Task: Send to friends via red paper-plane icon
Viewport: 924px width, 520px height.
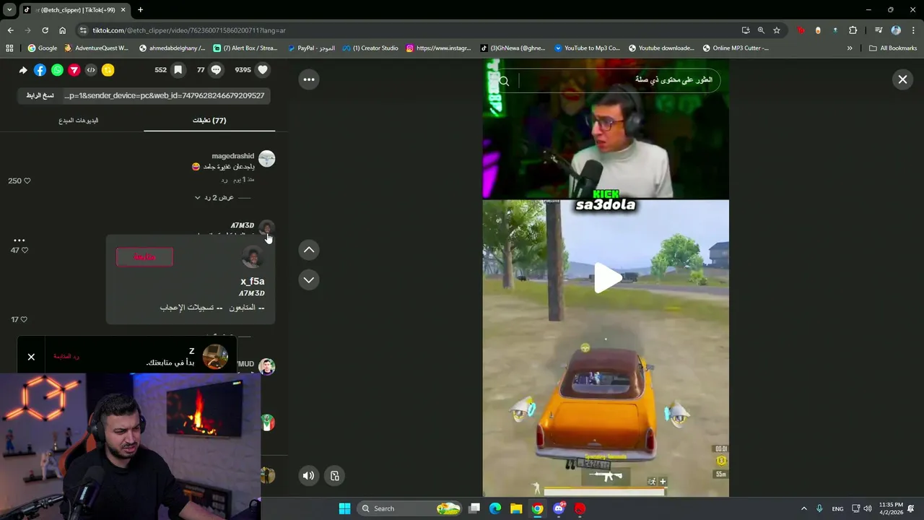Action: [74, 70]
